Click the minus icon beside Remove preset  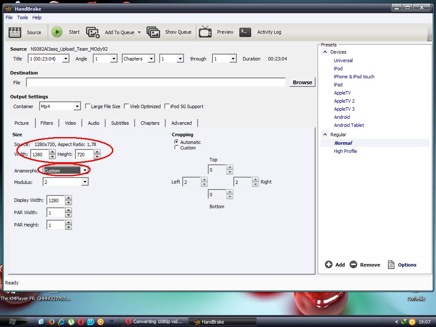point(353,264)
